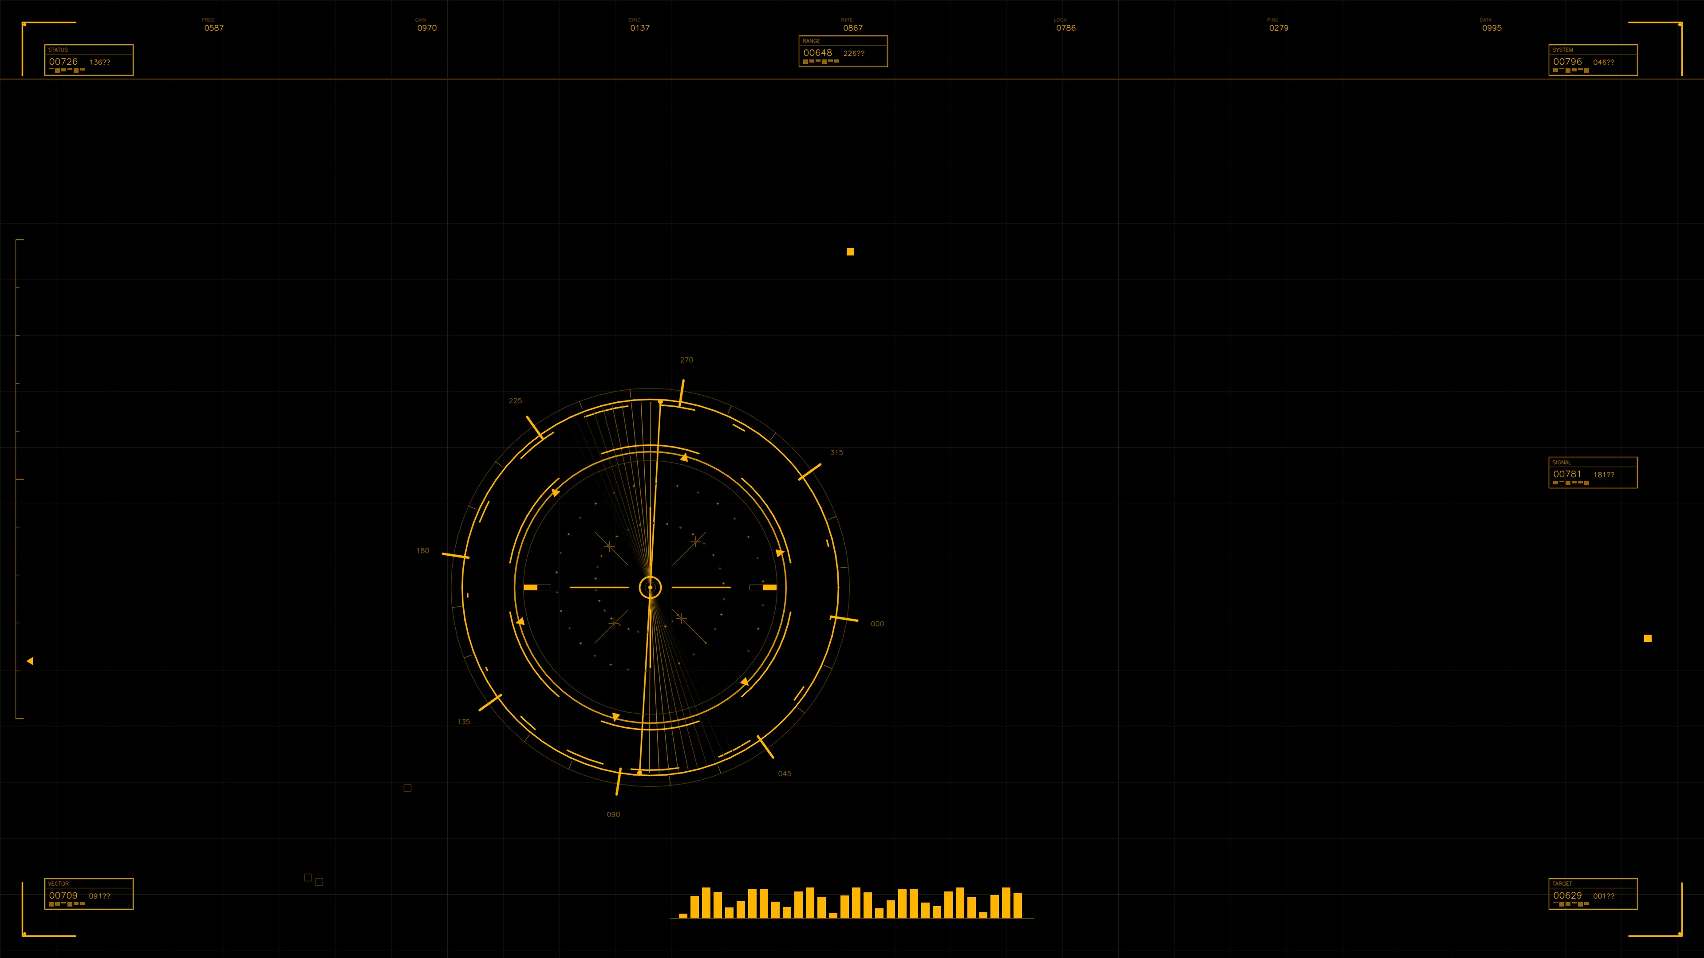Select the DATA 0995 header item
Screen dimensions: 1704x958
(x=1491, y=28)
